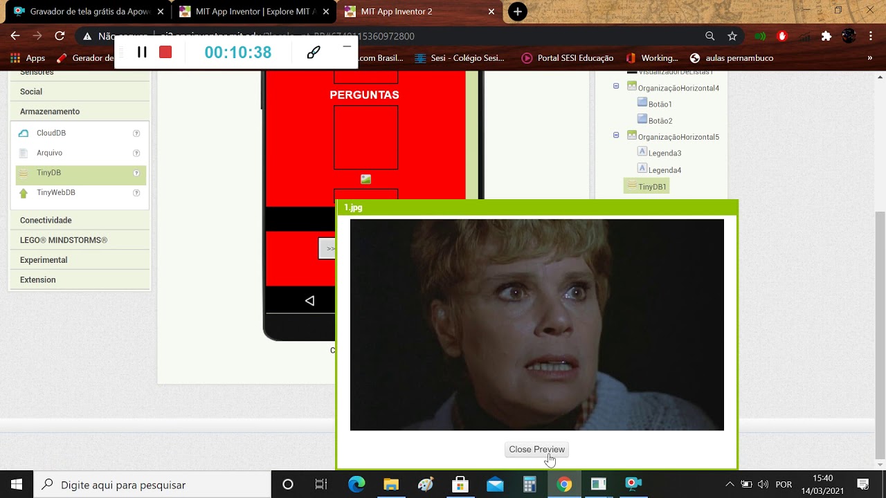
Task: Select the OrganizaçãoHorizontal4 tree item
Action: tap(673, 88)
